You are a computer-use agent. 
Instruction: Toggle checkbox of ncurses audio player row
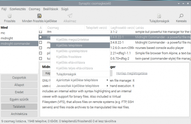click(x=40, y=48)
